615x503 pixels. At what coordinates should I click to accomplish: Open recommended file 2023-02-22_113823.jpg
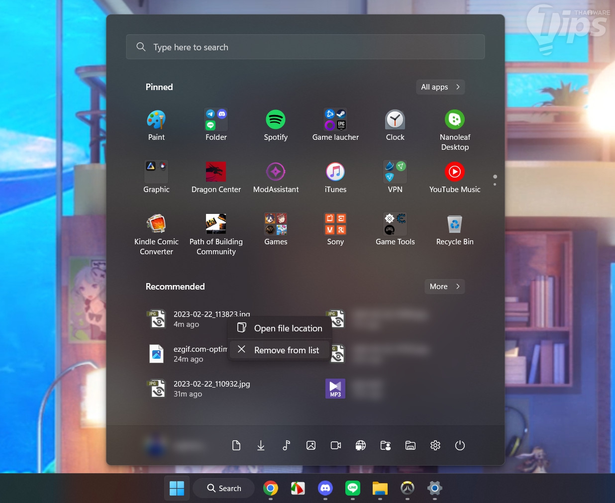(x=199, y=319)
